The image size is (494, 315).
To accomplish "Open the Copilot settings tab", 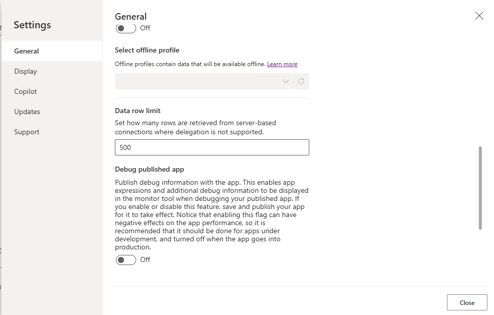I will click(52, 91).
